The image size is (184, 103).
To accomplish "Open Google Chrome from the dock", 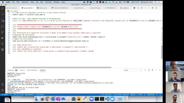I will (x=47, y=99).
